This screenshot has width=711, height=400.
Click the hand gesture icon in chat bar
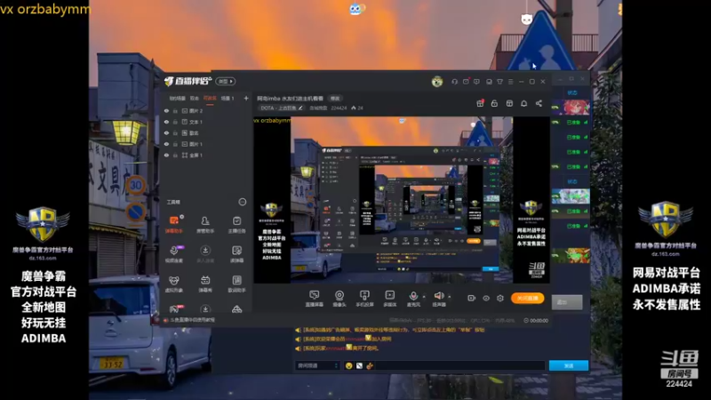[x=370, y=365]
